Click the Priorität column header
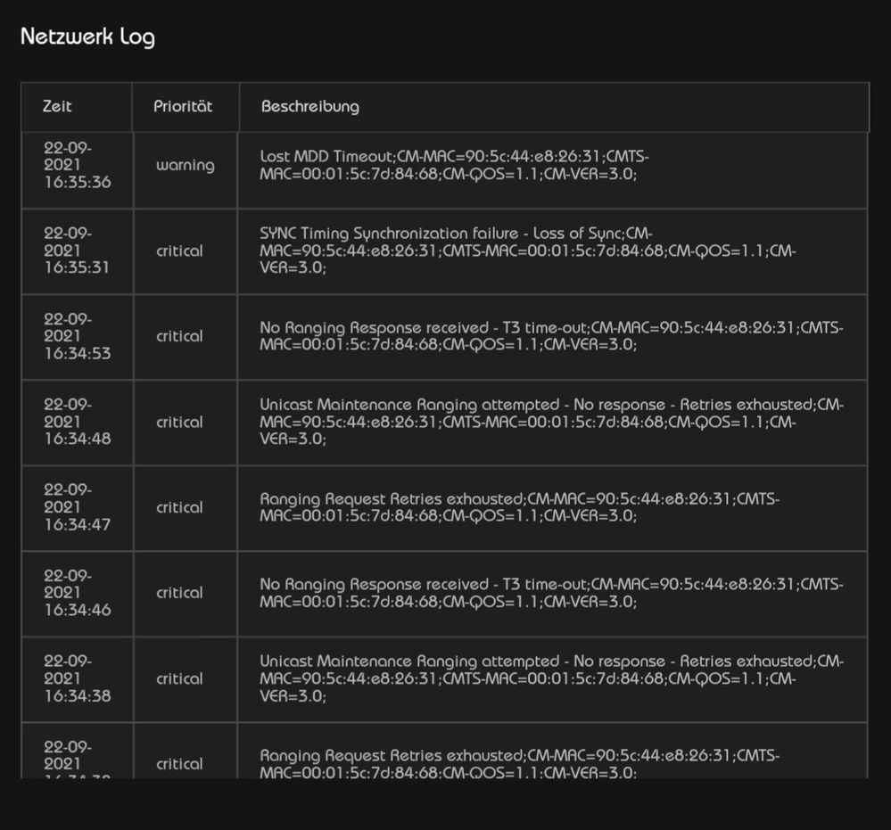The height and width of the screenshot is (830, 891). coord(184,107)
